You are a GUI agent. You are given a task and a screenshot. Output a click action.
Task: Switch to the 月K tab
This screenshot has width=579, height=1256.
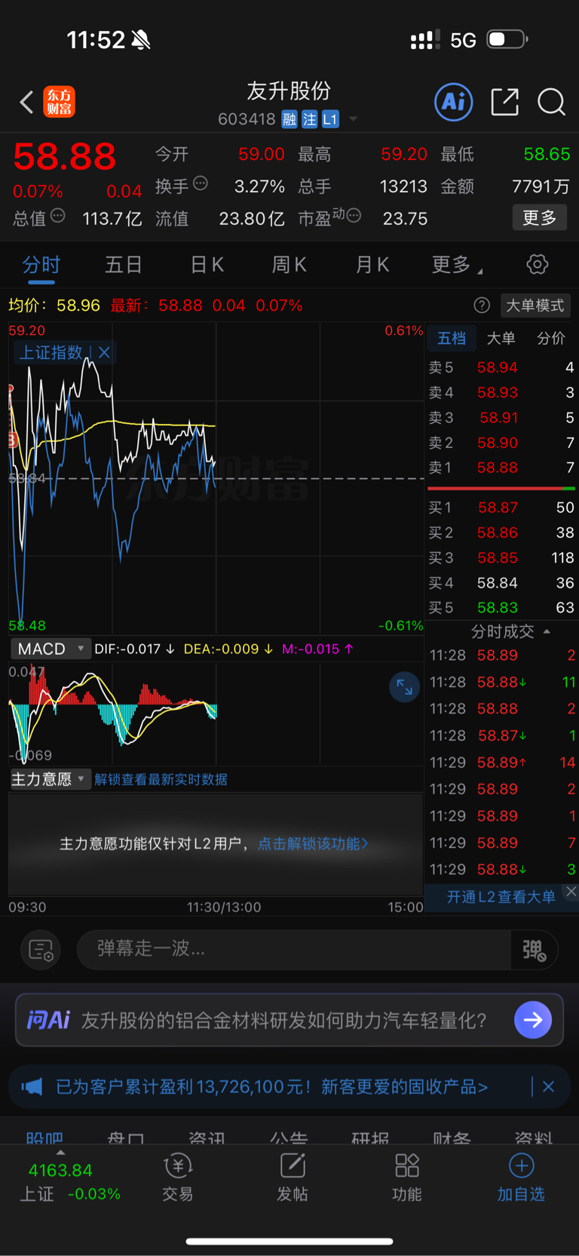pyautogui.click(x=372, y=265)
